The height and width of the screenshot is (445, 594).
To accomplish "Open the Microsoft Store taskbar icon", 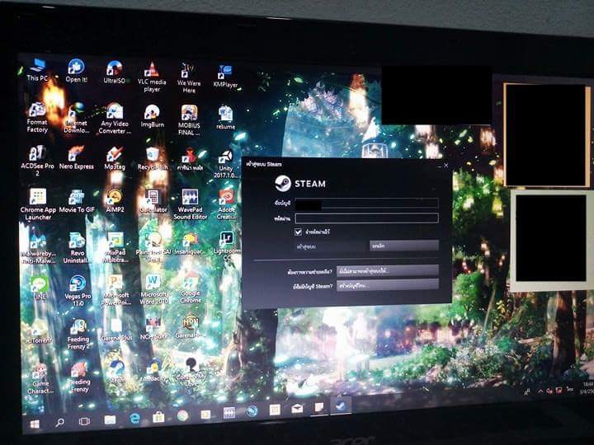I will [x=158, y=417].
